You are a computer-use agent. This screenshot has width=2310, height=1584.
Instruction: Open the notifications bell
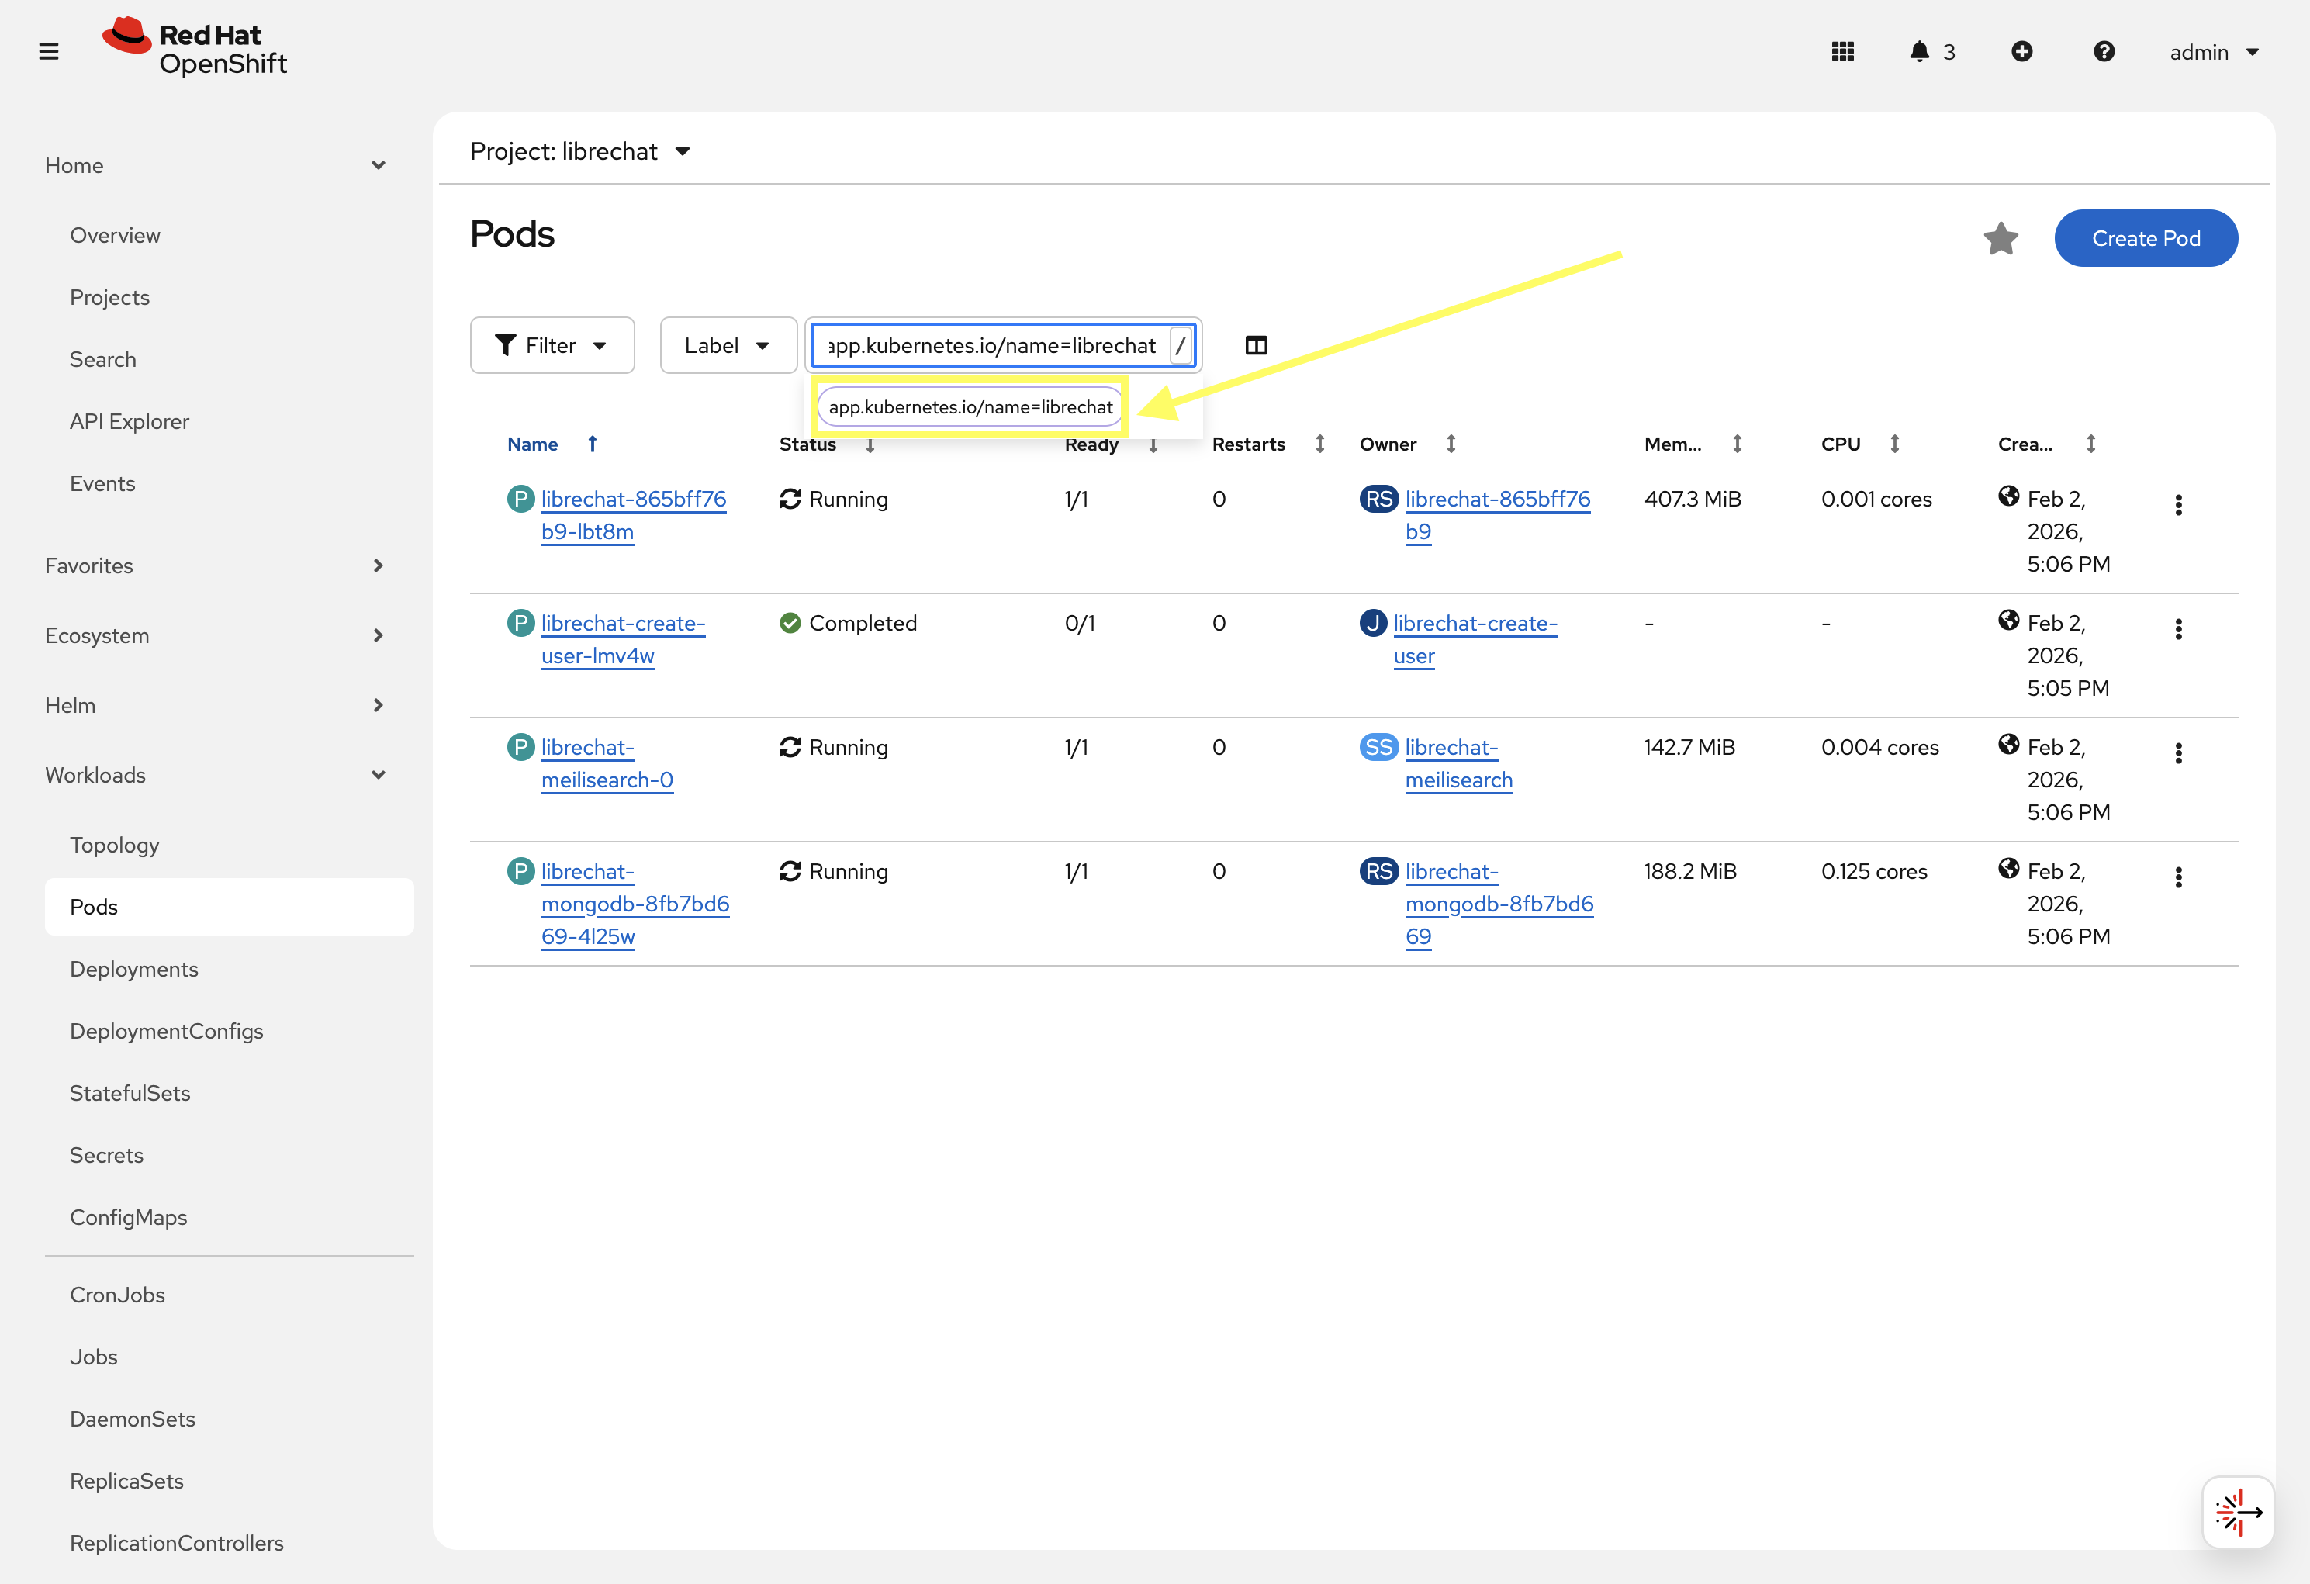1918,50
